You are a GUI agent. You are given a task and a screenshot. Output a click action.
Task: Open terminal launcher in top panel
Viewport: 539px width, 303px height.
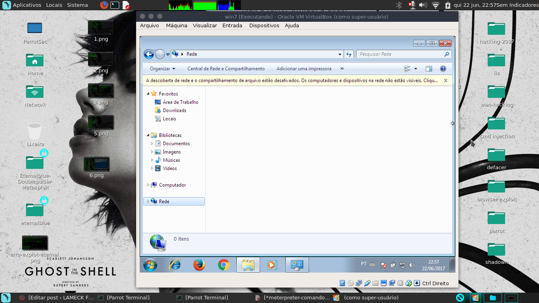pyautogui.click(x=115, y=5)
